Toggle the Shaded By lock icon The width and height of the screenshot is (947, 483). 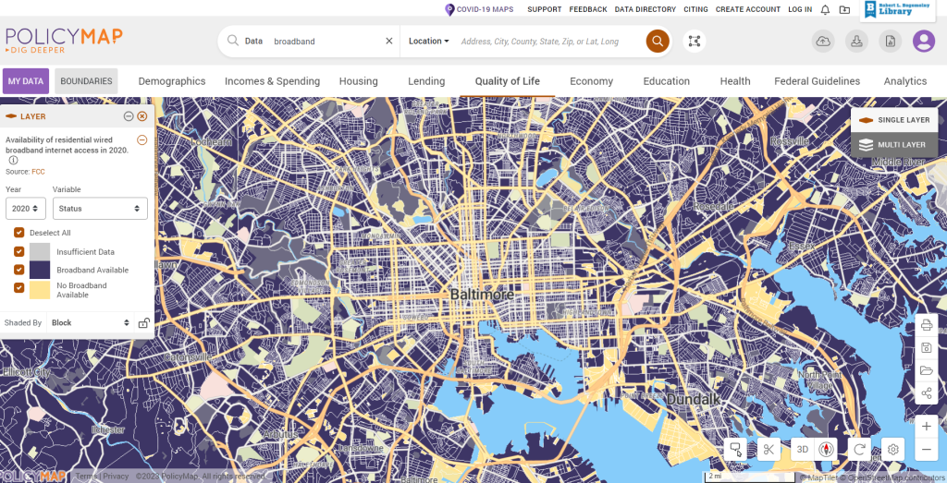click(143, 322)
